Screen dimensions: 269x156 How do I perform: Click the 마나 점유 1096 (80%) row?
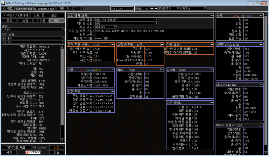pos(239,108)
